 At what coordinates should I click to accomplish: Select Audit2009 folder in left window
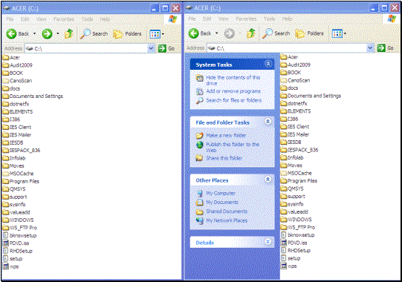click(x=17, y=65)
